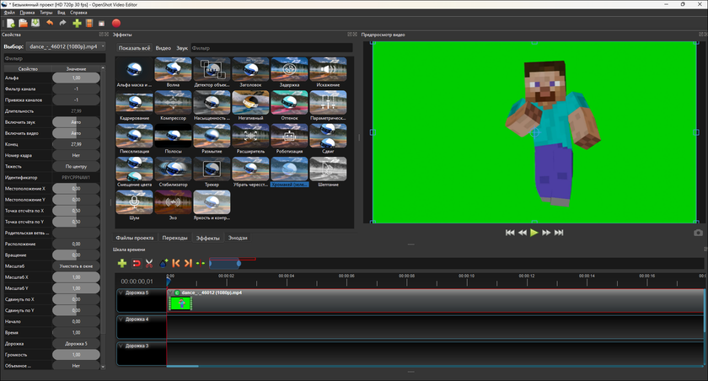Export video with the red circle button

pos(116,23)
